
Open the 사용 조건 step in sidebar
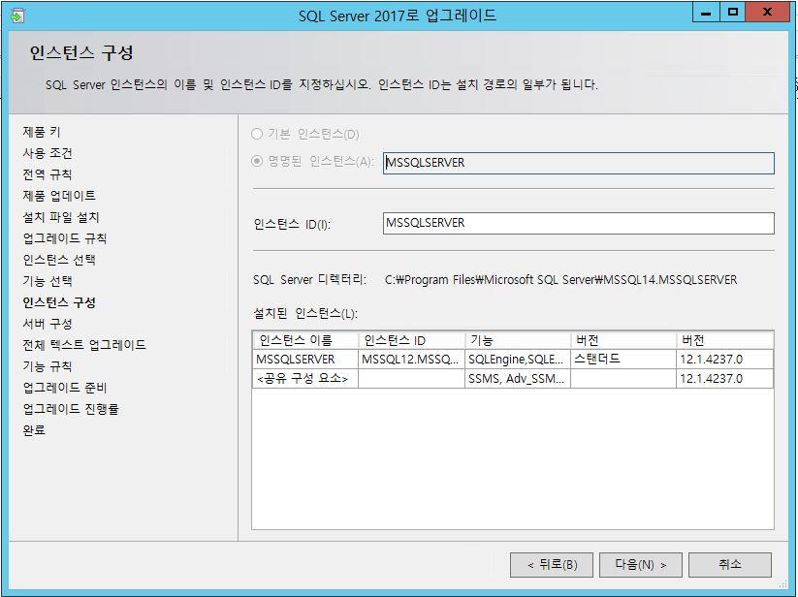click(x=48, y=153)
